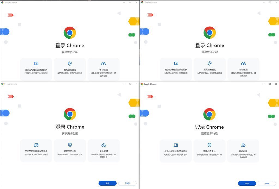
Task: Click the Chrome logo in the bottom-left window
Action: [70, 114]
